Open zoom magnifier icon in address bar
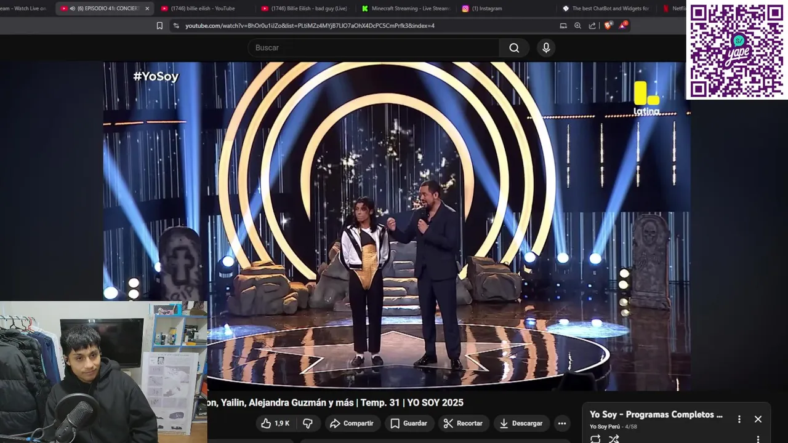Image resolution: width=788 pixels, height=443 pixels. [x=577, y=26]
